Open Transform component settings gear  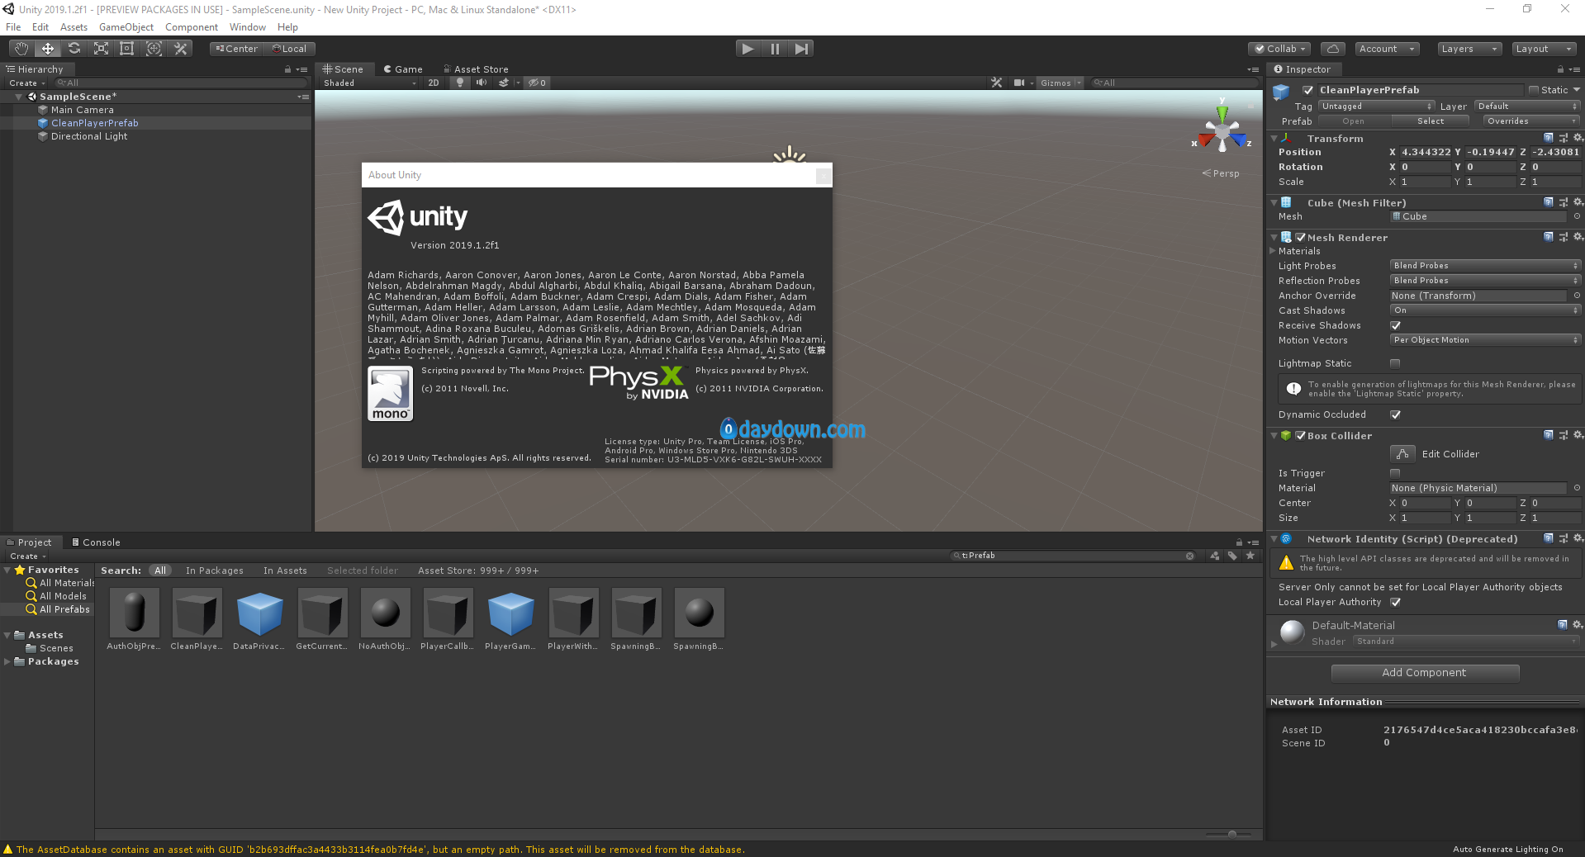click(x=1578, y=138)
